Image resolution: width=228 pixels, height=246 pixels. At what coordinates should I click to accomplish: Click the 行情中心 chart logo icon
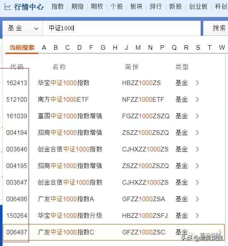click(7, 7)
